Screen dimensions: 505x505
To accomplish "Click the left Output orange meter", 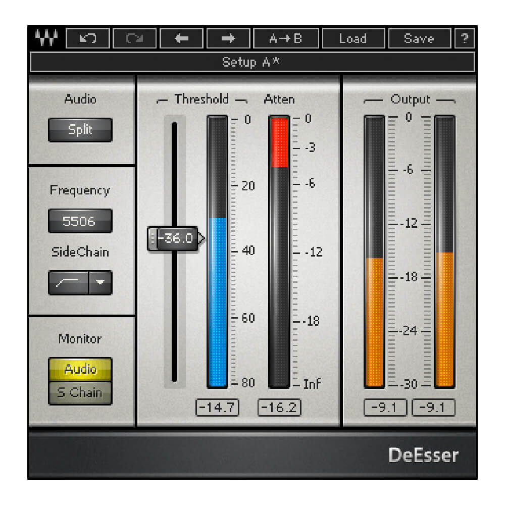I will [374, 251].
